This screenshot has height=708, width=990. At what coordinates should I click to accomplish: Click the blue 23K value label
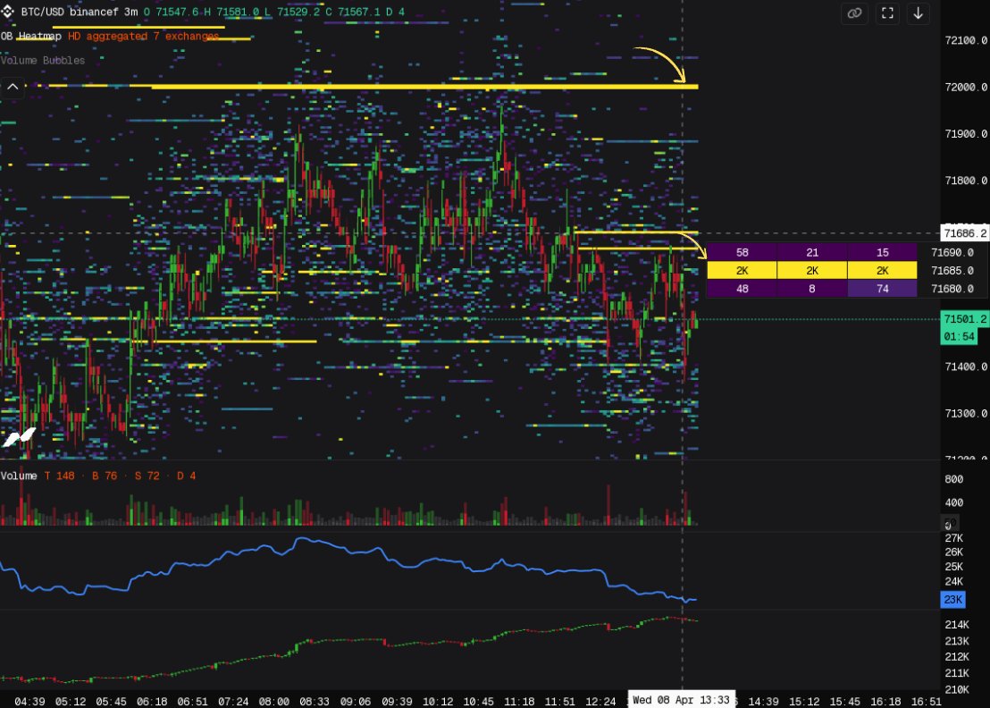(x=952, y=599)
